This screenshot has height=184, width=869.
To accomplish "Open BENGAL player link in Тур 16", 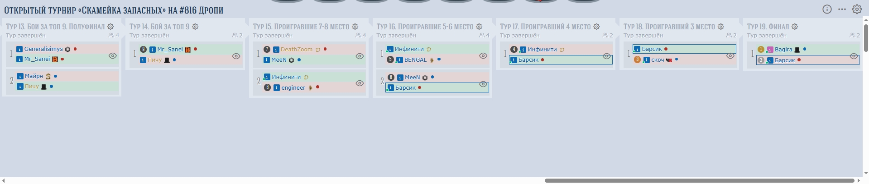I will 415,60.
